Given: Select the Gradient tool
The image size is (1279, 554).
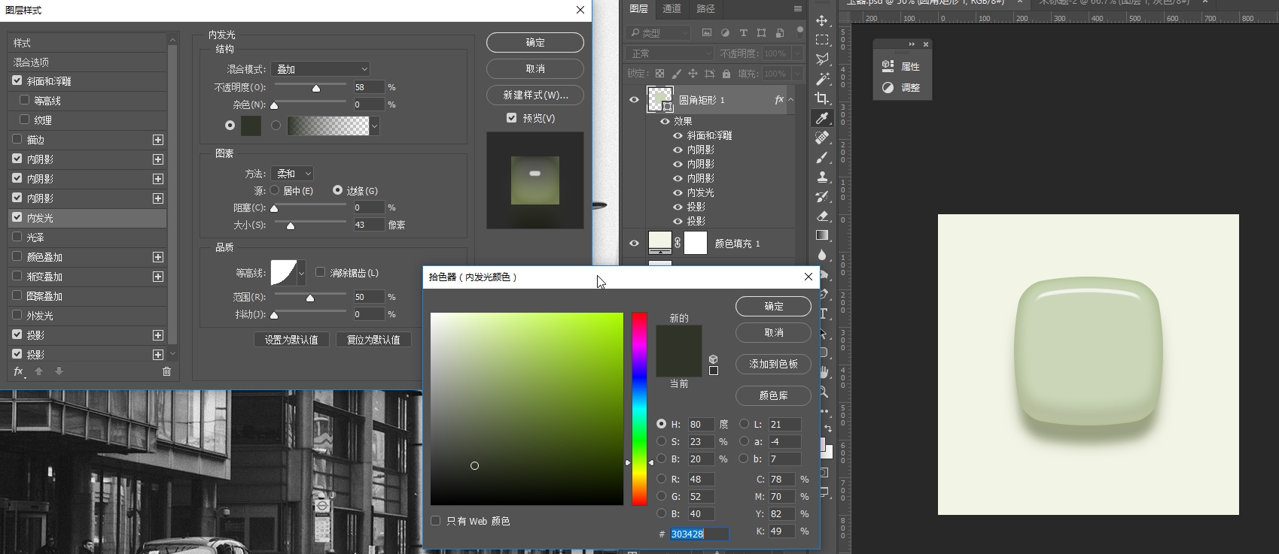Looking at the screenshot, I should click(x=822, y=235).
